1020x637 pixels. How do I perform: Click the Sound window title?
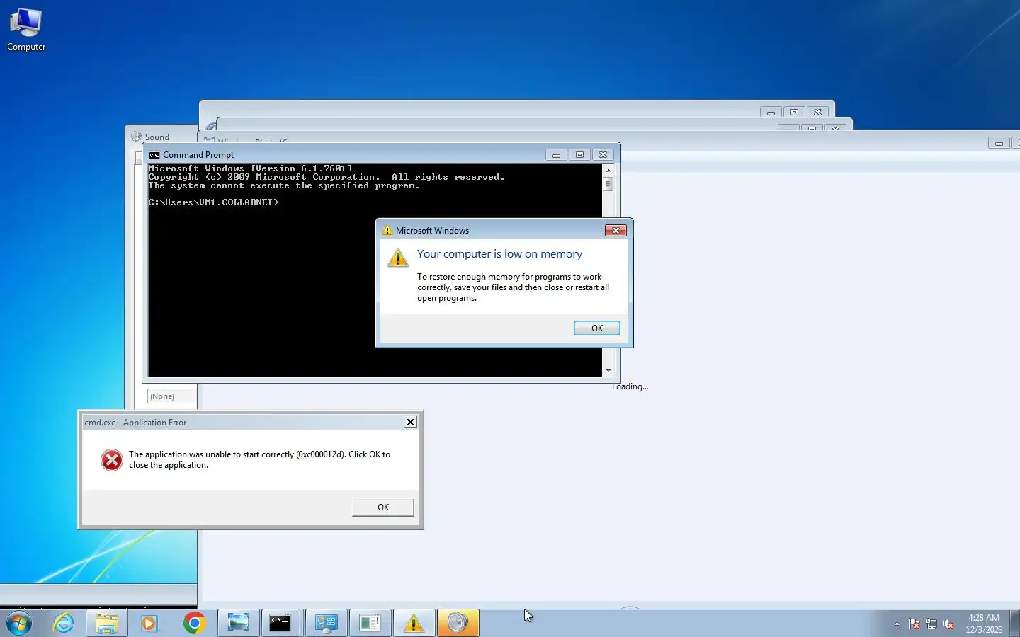(157, 137)
